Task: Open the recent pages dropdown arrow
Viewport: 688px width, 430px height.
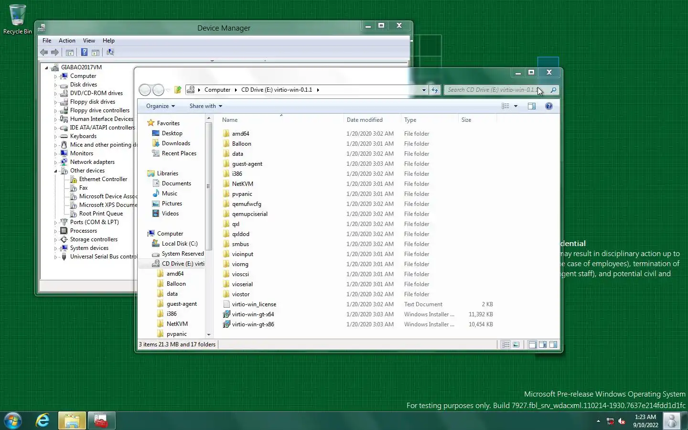Action: pyautogui.click(x=168, y=90)
